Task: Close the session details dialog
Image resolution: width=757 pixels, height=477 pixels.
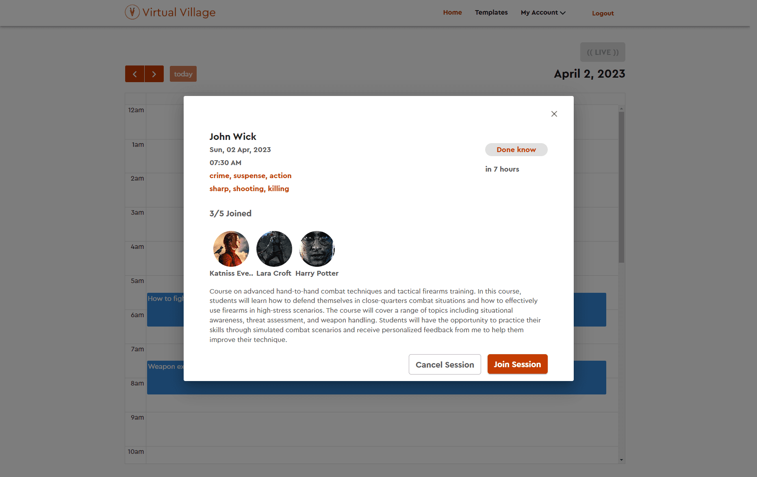Action: coord(554,114)
